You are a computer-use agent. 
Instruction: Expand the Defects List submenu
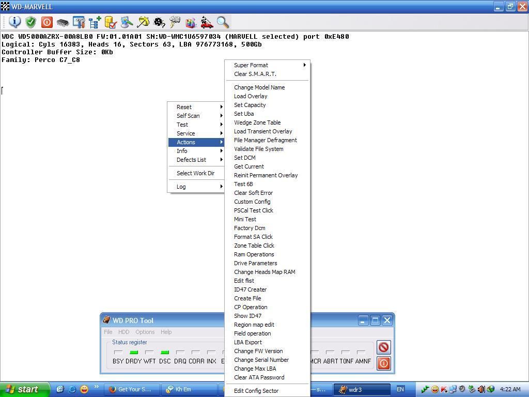pyautogui.click(x=196, y=160)
